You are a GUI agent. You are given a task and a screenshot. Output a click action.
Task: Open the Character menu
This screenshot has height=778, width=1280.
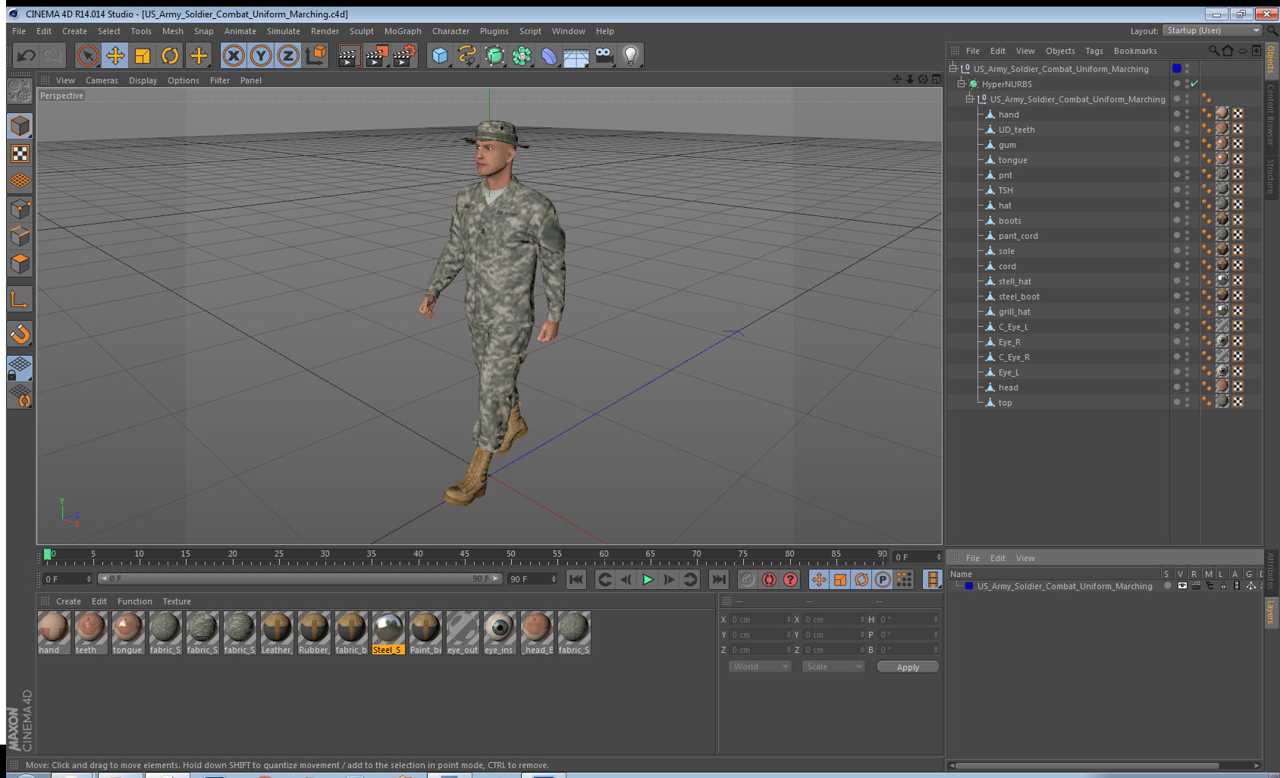pyautogui.click(x=450, y=31)
